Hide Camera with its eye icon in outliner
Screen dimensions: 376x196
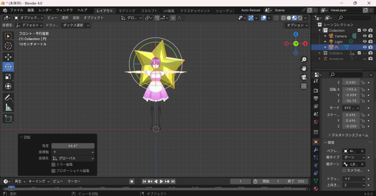pyautogui.click(x=365, y=36)
